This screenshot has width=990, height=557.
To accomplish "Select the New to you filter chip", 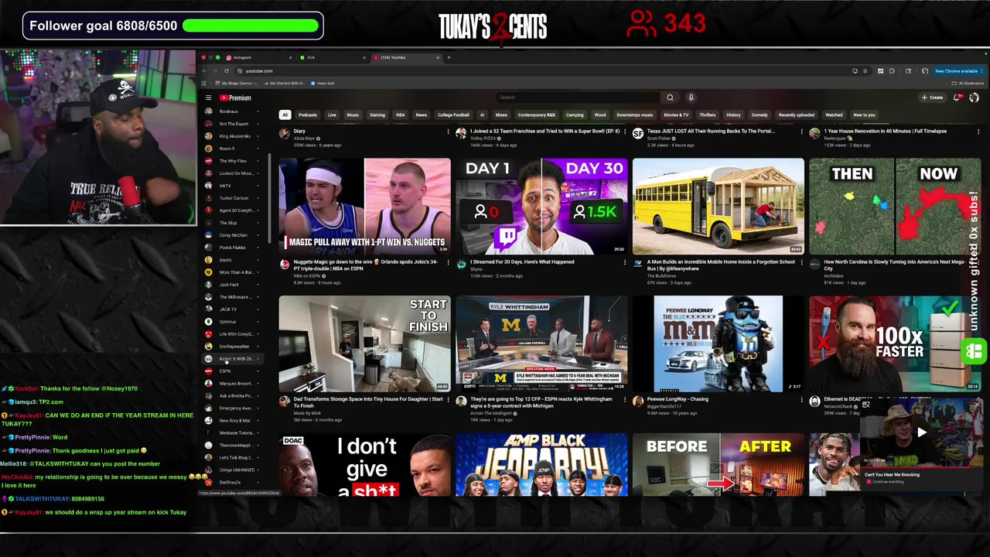I will point(864,114).
